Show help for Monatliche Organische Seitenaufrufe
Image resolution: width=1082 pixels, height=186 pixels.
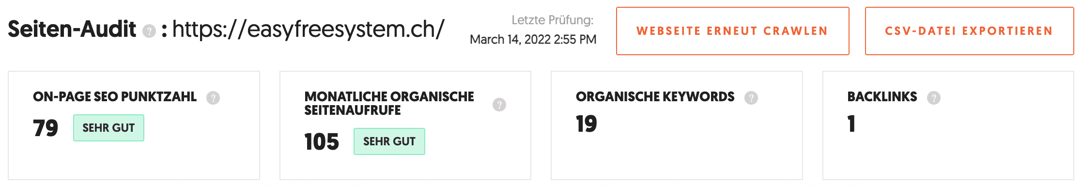[499, 105]
